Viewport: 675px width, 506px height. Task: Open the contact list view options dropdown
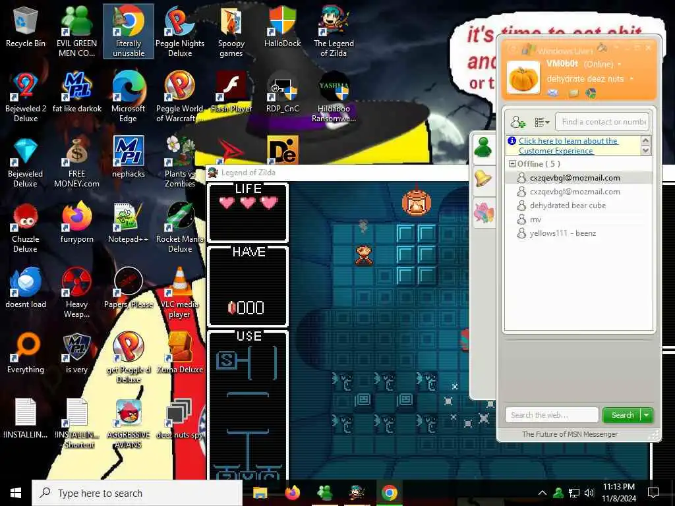(x=542, y=123)
